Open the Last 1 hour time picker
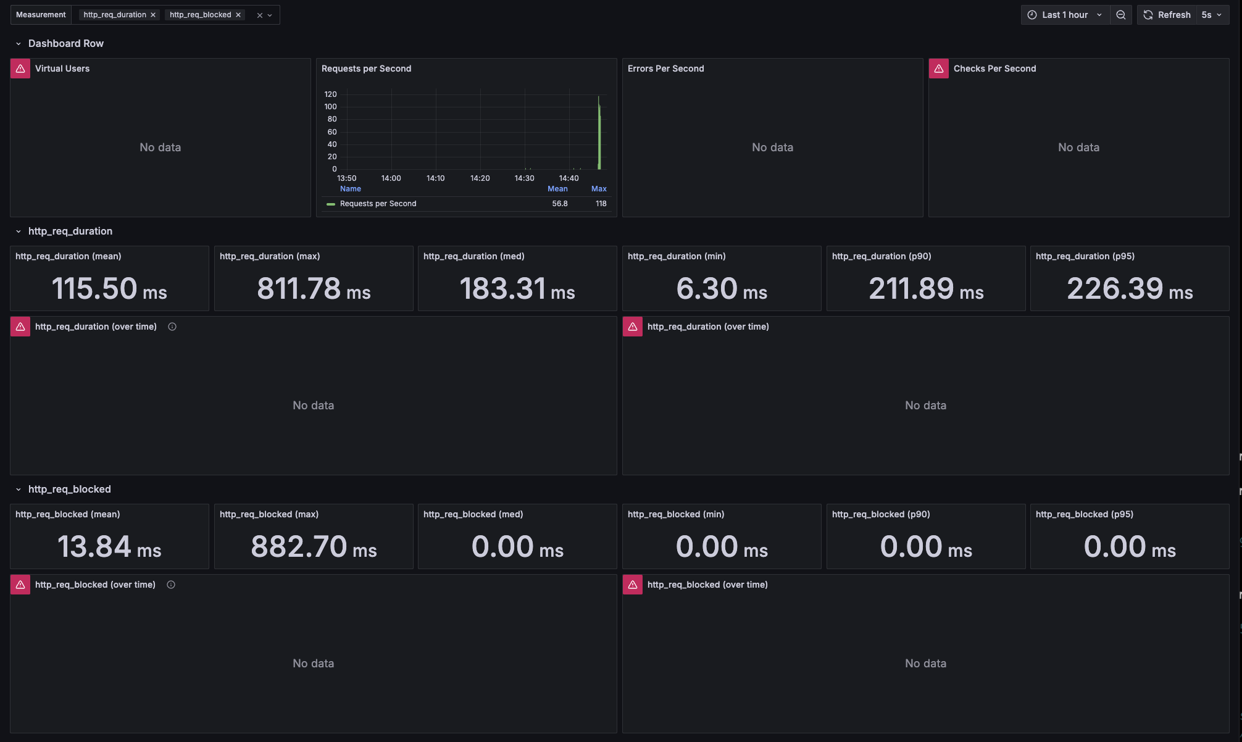The image size is (1242, 742). click(1065, 15)
